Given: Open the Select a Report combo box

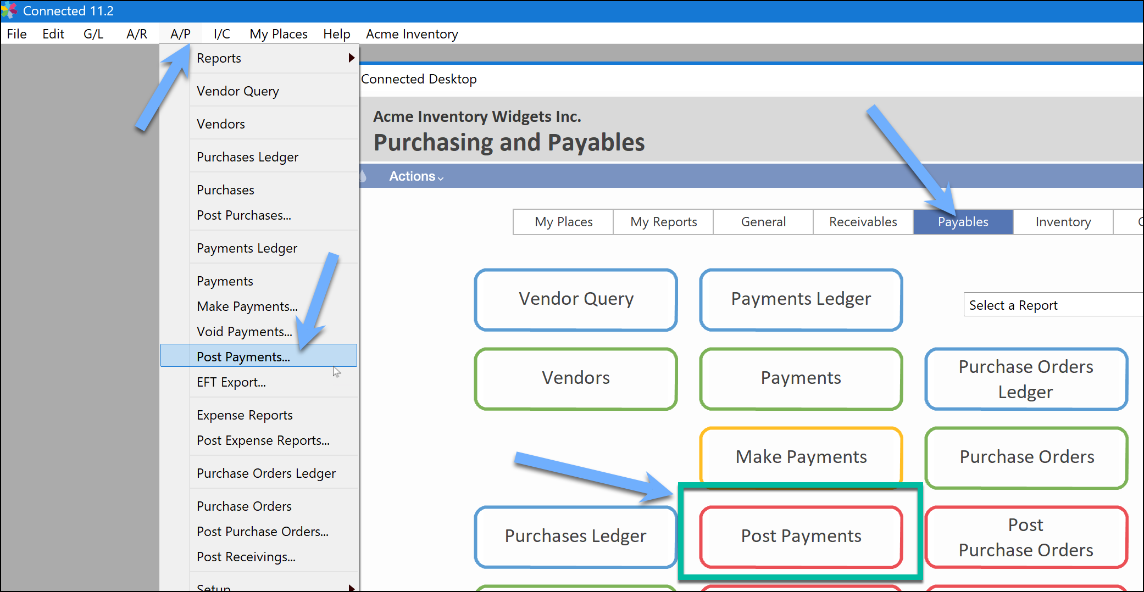Looking at the screenshot, I should click(x=1053, y=305).
